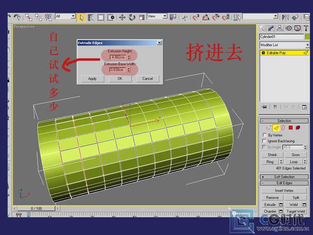
Task: Select the Select and Rotate tool
Action: pyautogui.click(x=132, y=17)
